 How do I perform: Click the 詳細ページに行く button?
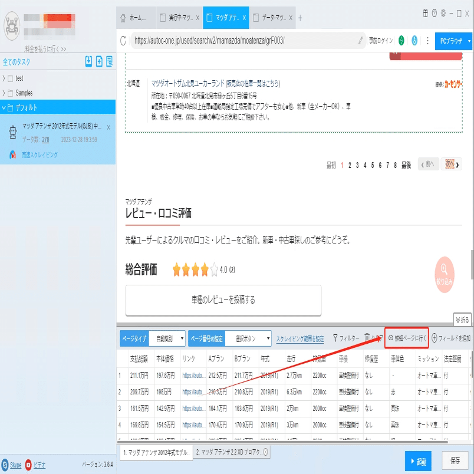point(407,338)
